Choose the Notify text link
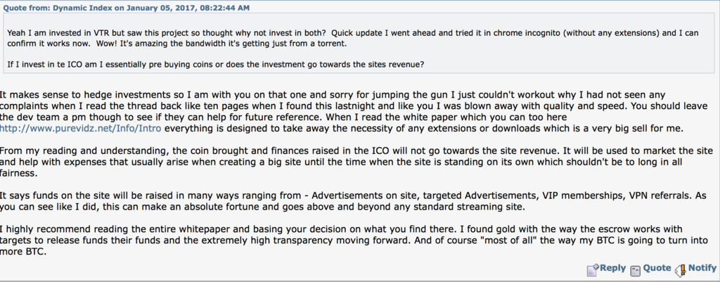The width and height of the screenshot is (720, 282). tap(702, 268)
